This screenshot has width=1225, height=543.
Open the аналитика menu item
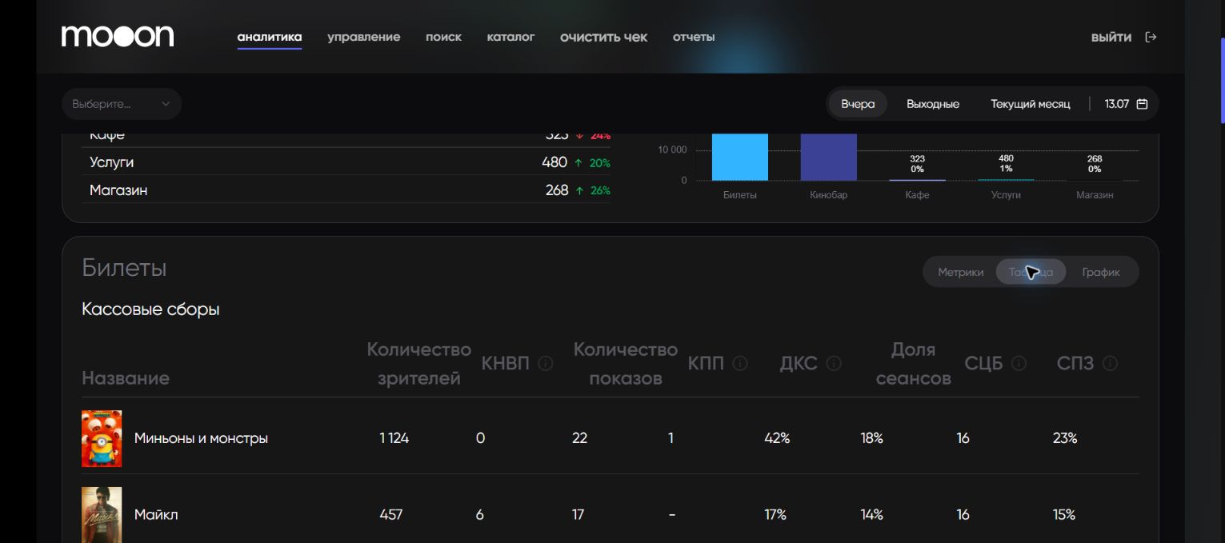click(270, 37)
